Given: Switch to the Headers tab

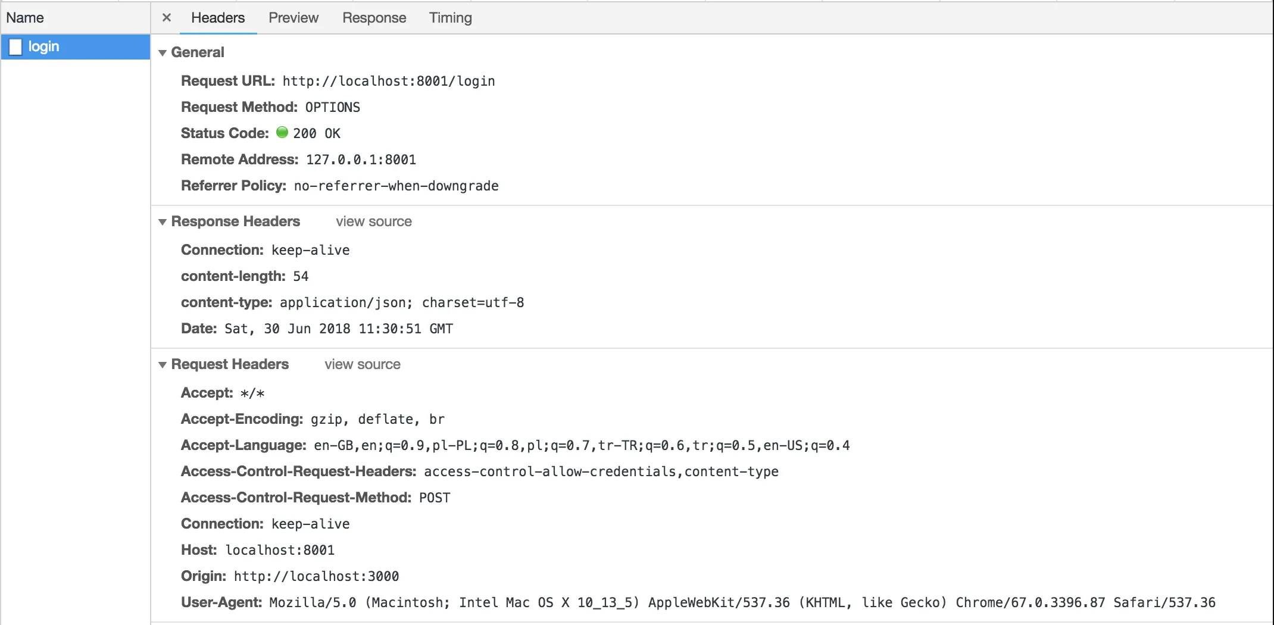Looking at the screenshot, I should pyautogui.click(x=218, y=18).
